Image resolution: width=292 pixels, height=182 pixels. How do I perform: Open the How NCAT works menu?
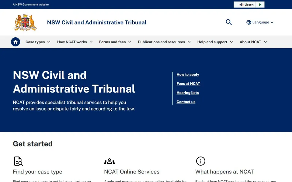[75, 42]
